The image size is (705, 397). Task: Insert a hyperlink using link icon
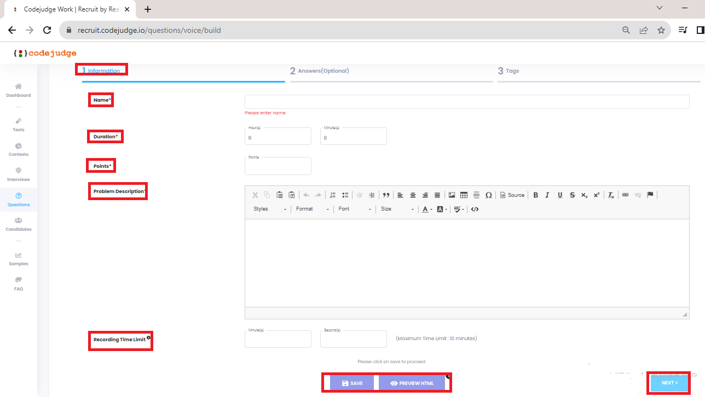pyautogui.click(x=625, y=195)
